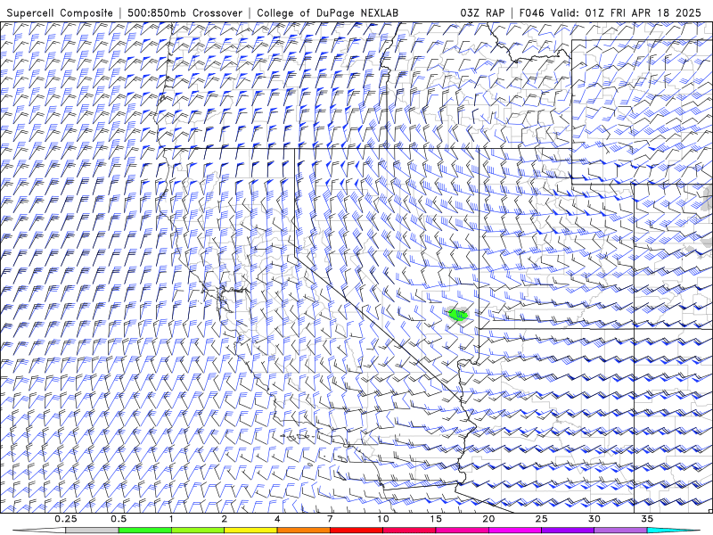Click the "10" color scale label
Image resolution: width=713 pixels, height=535 pixels.
pyautogui.click(x=383, y=519)
